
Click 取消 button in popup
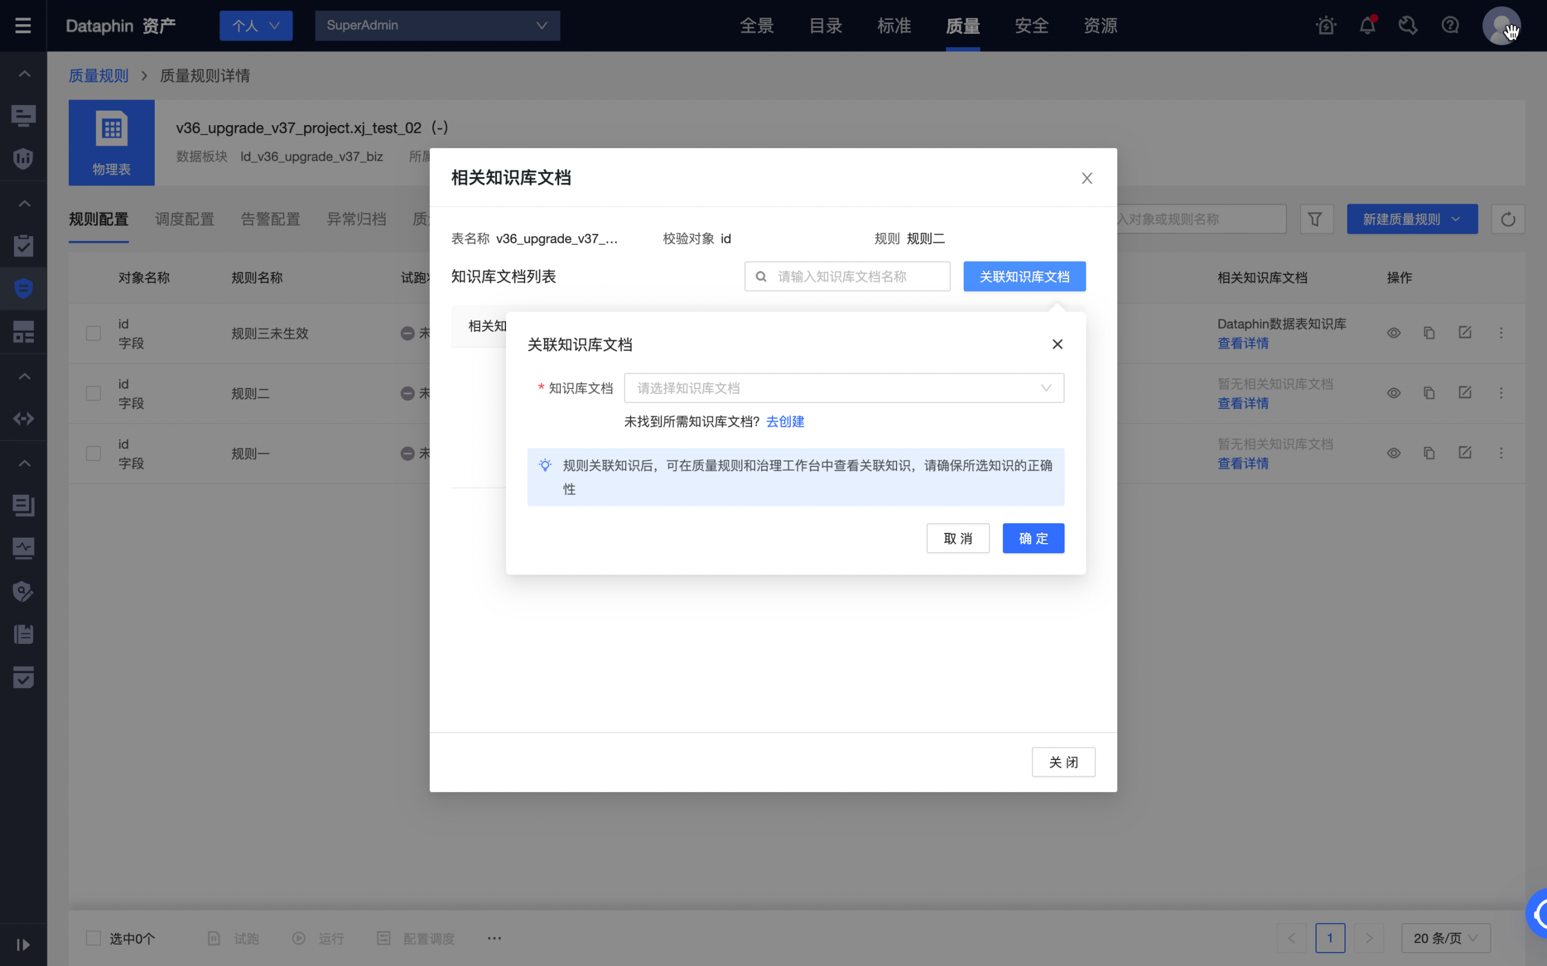[x=958, y=538]
